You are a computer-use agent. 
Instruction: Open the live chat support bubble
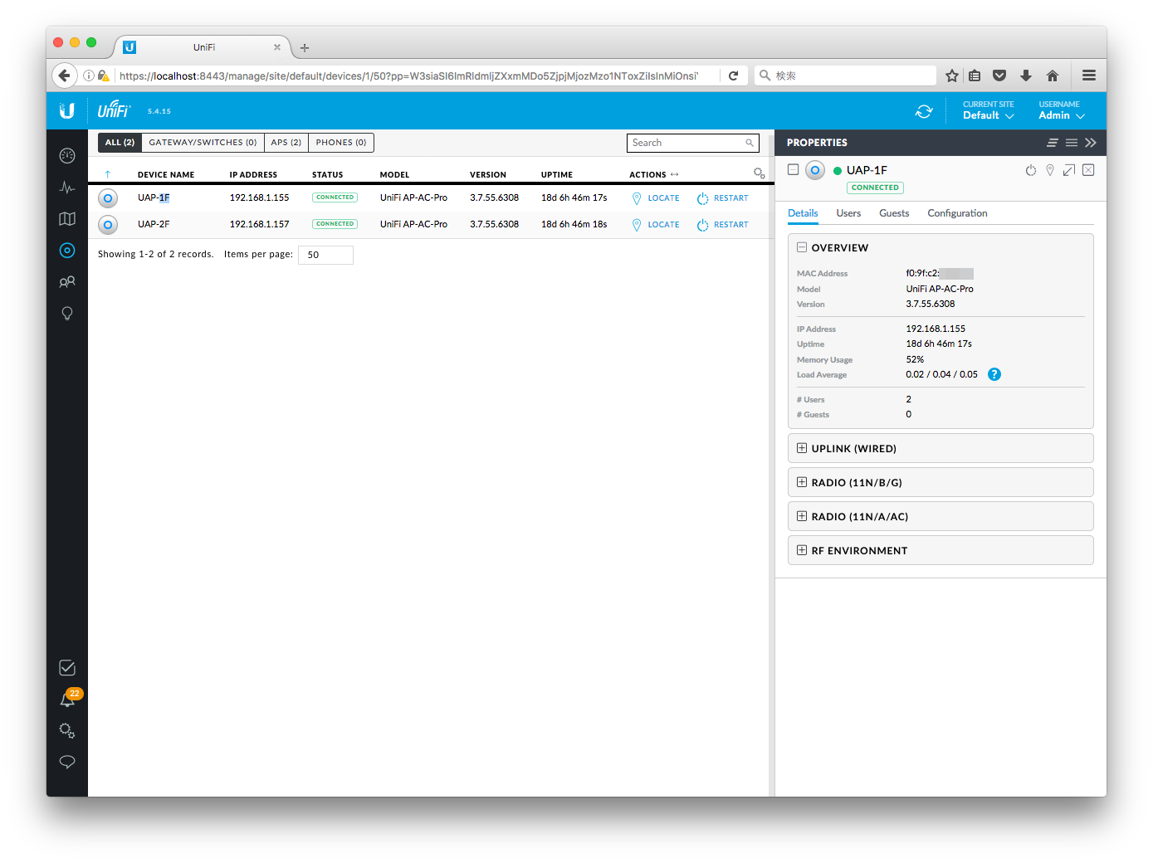tap(67, 763)
